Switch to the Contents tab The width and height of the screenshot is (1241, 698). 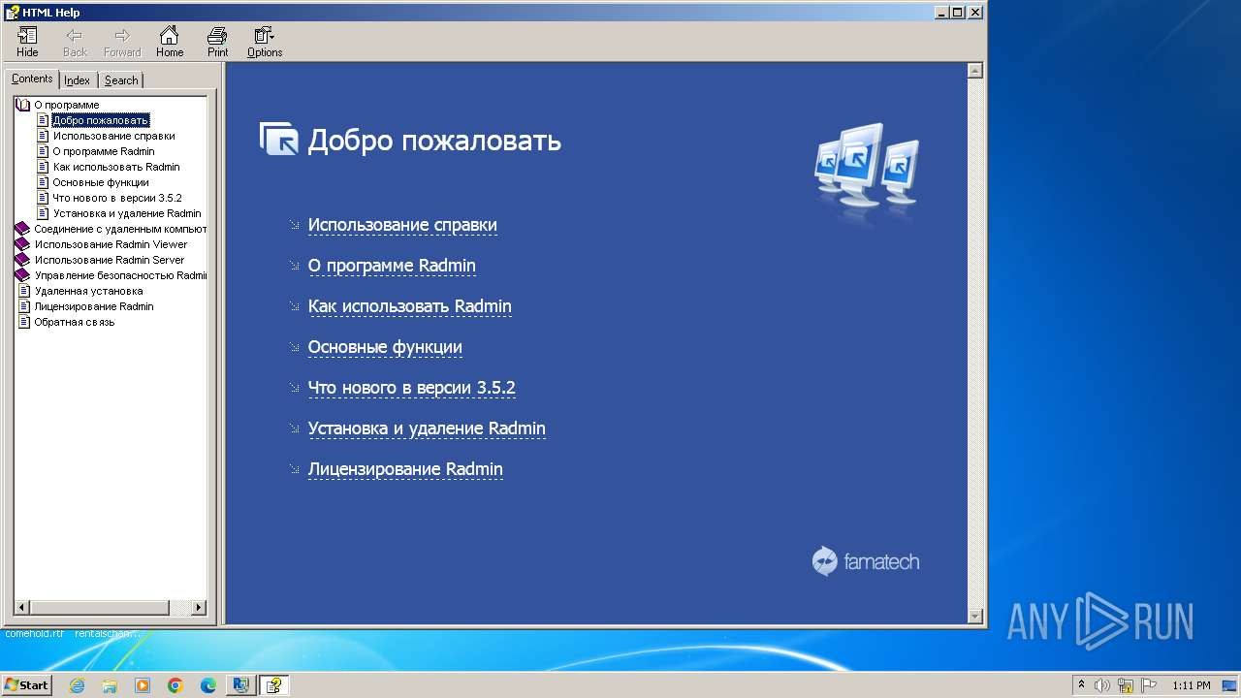pyautogui.click(x=32, y=79)
